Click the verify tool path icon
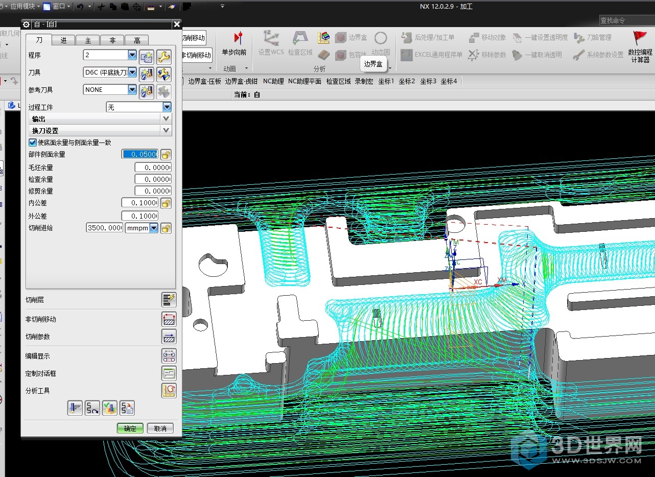 (110, 408)
